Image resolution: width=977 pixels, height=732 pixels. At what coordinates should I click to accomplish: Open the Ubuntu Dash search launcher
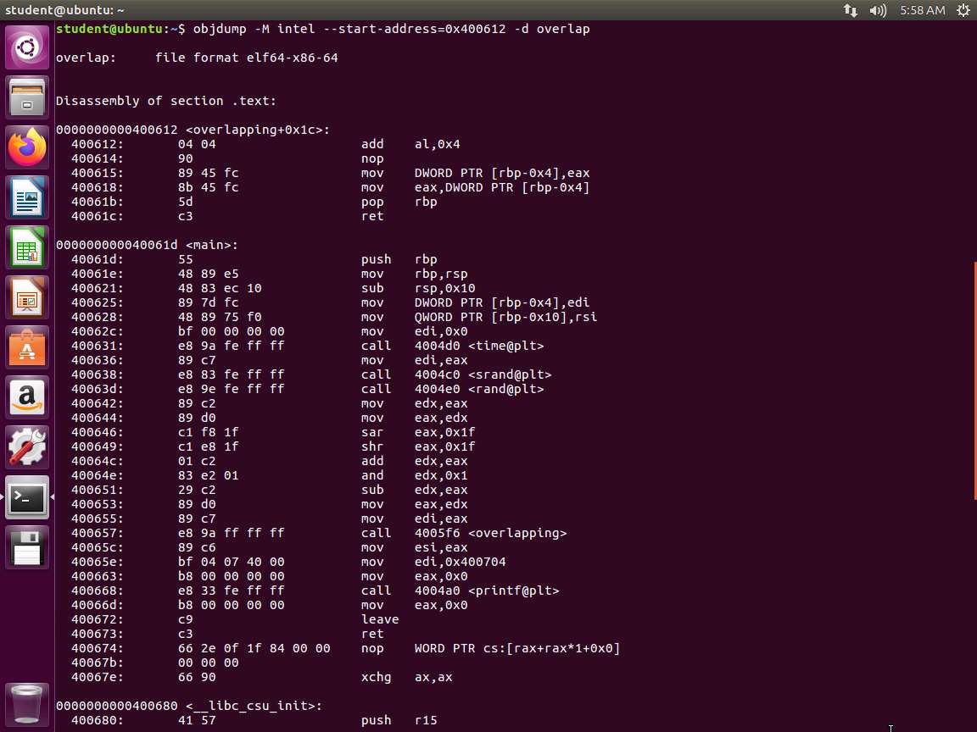[27, 48]
